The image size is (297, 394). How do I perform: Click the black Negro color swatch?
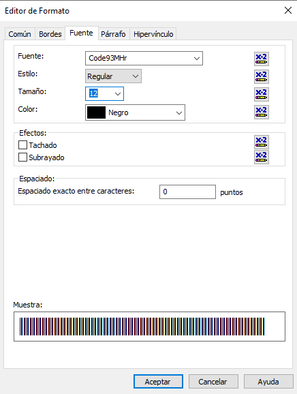coord(97,112)
